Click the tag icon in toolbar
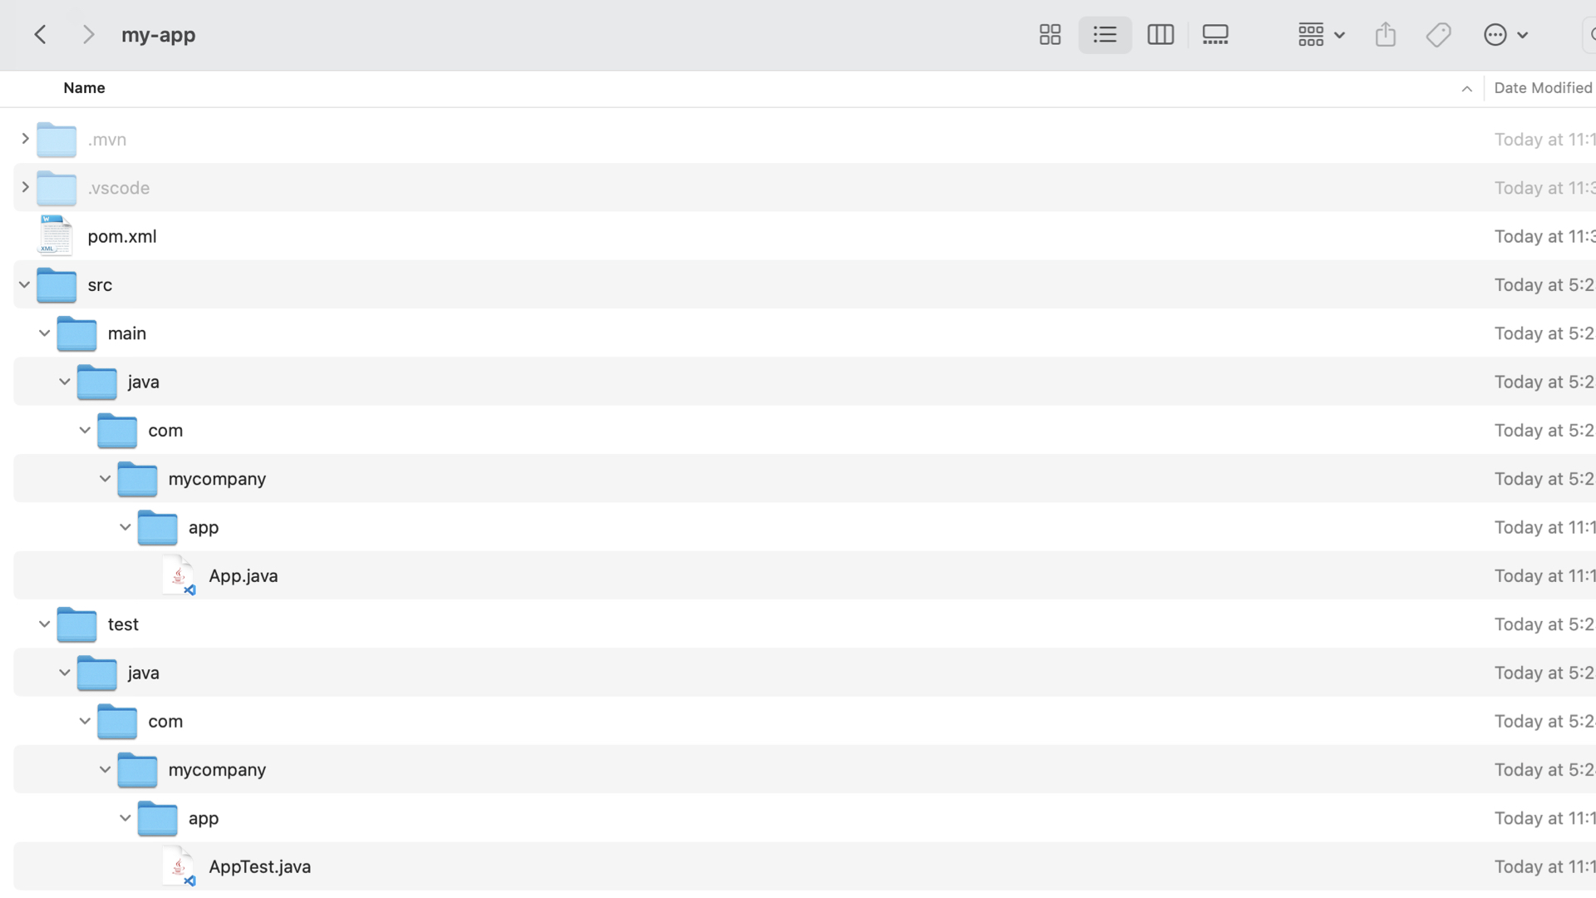Image resolution: width=1596 pixels, height=898 pixels. [x=1438, y=35]
